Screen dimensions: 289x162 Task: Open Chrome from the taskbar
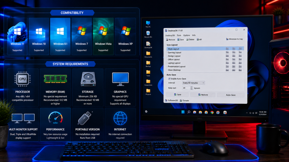(212, 112)
